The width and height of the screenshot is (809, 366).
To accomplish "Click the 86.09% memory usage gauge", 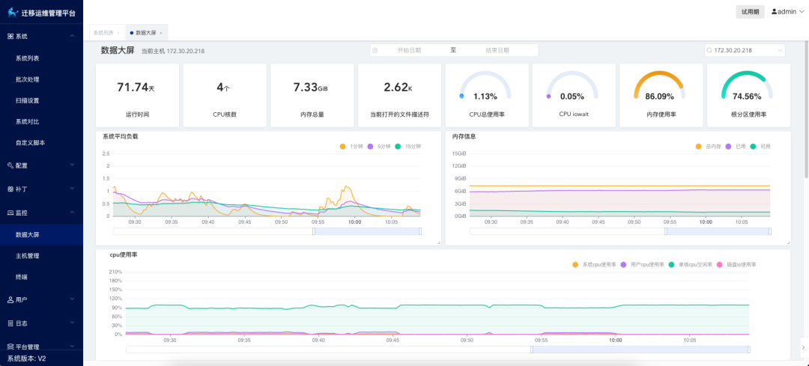I will pos(659,85).
